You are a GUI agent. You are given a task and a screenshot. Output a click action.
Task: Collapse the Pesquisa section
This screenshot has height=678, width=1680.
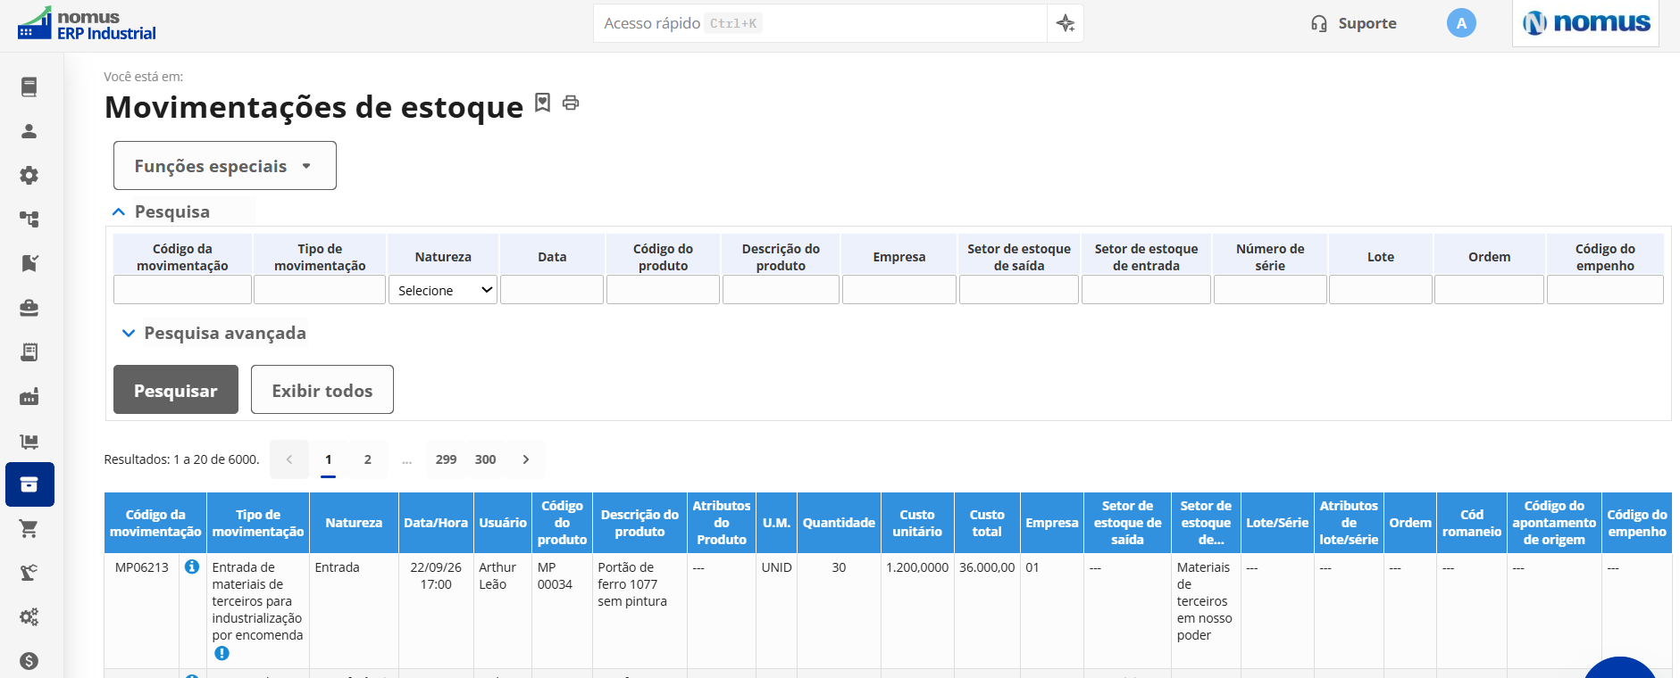point(161,211)
